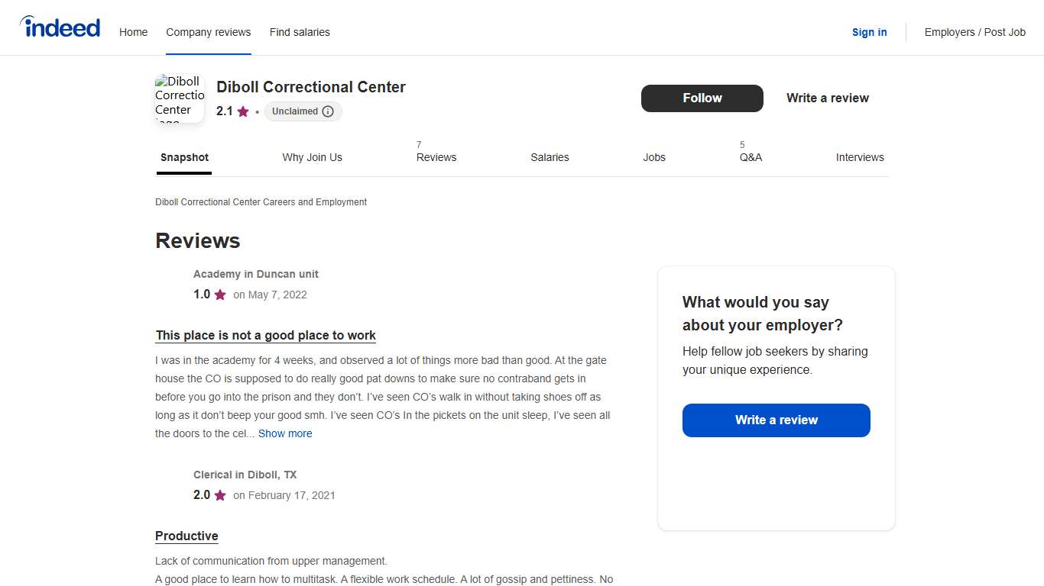Open the Reviews tab
The width and height of the screenshot is (1044, 586).
(436, 157)
